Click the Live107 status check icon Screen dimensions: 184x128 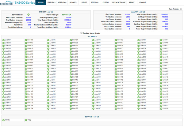click(x=3, y=40)
